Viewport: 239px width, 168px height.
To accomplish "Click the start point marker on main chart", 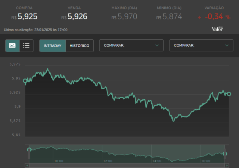I will pos(25,81).
